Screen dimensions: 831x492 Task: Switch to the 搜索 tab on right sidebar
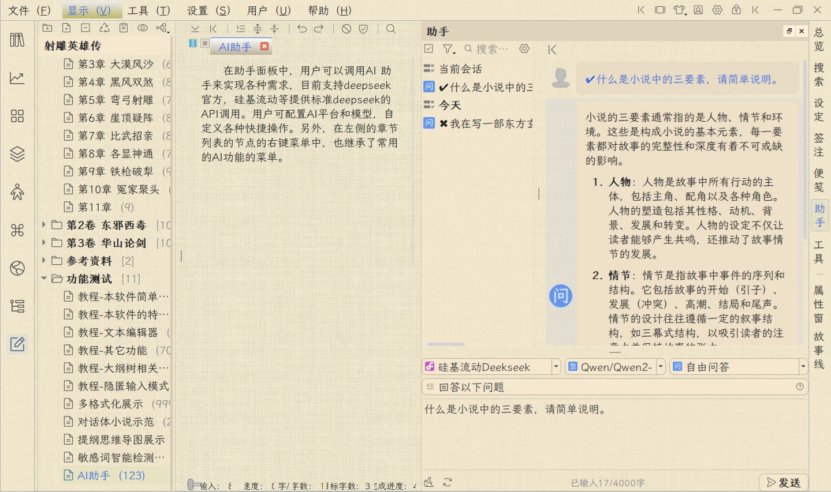[818, 74]
